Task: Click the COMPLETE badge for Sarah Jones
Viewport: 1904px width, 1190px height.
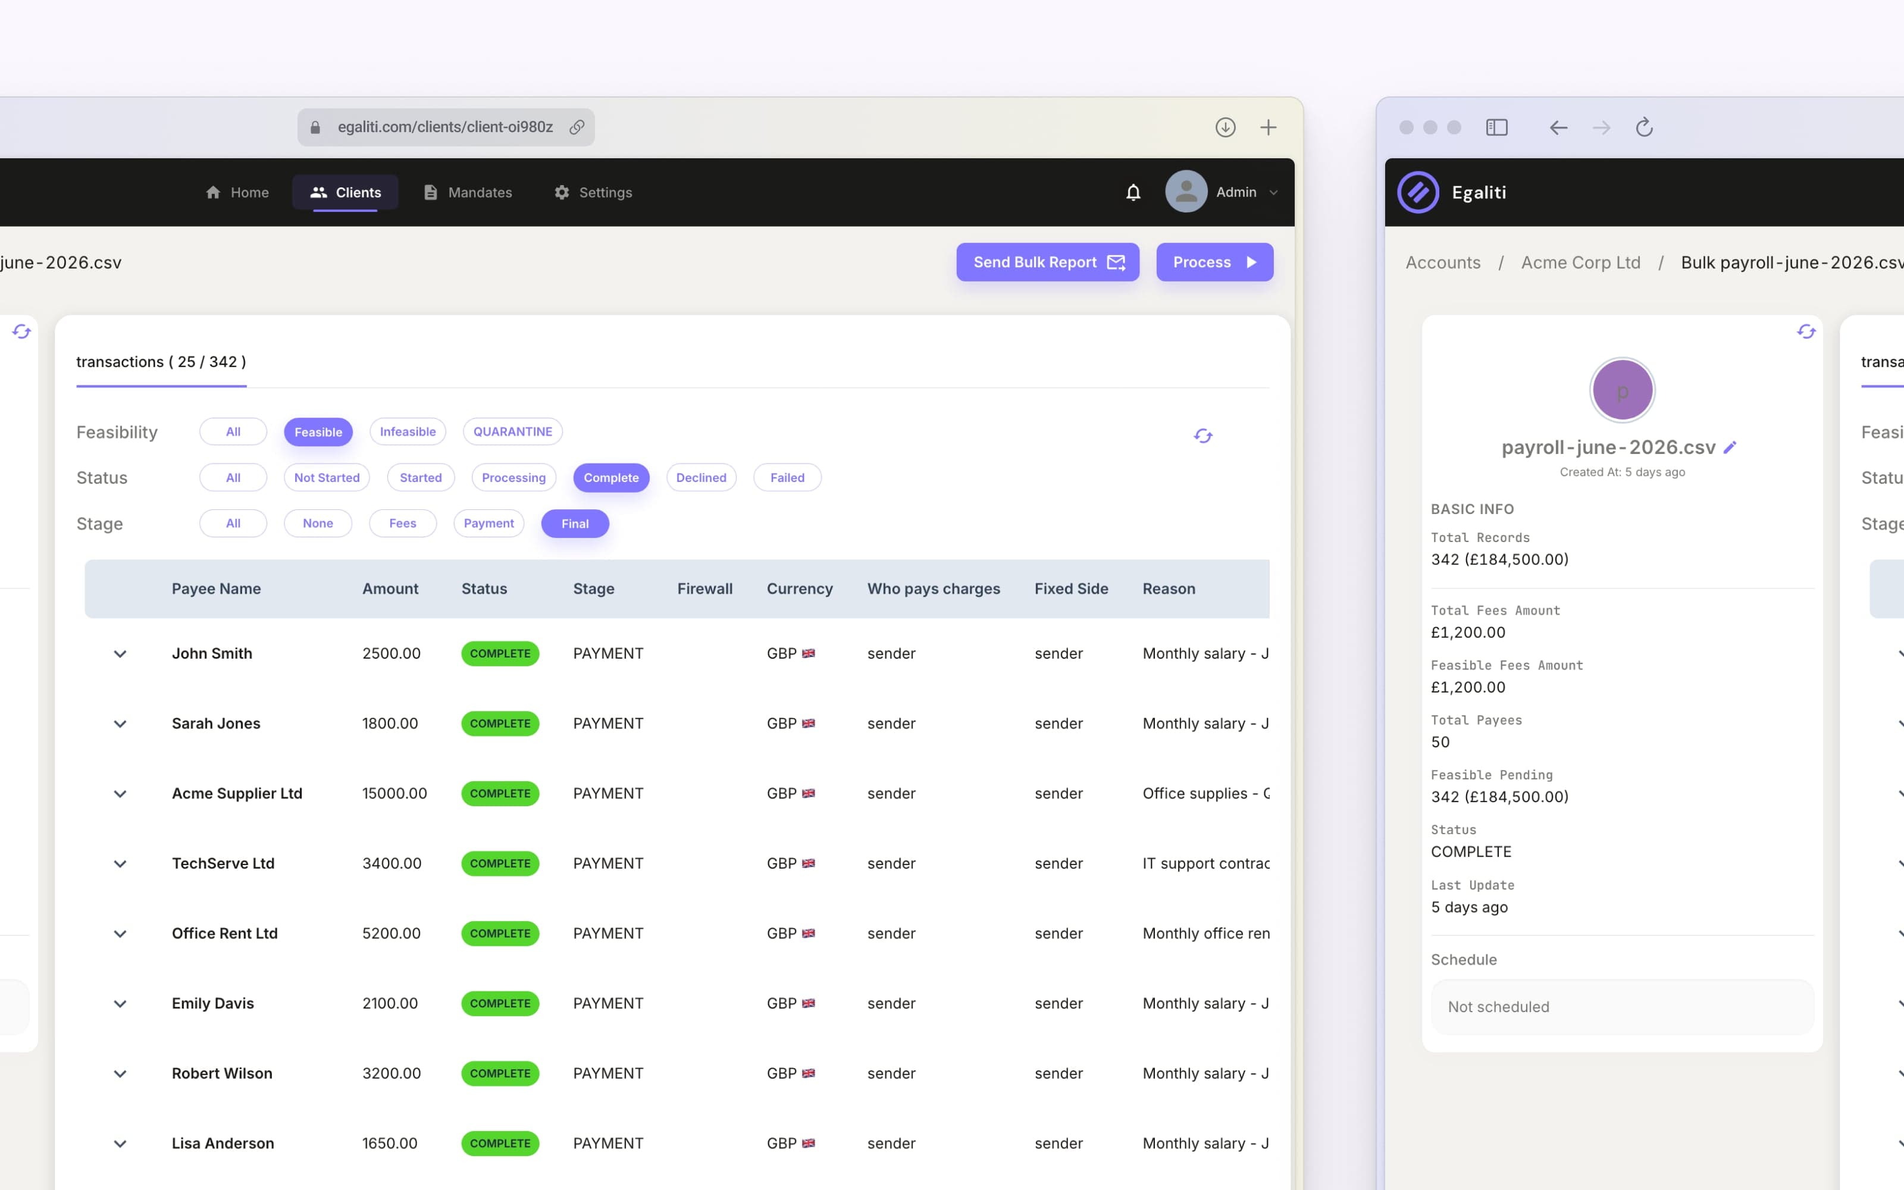Action: 500,724
